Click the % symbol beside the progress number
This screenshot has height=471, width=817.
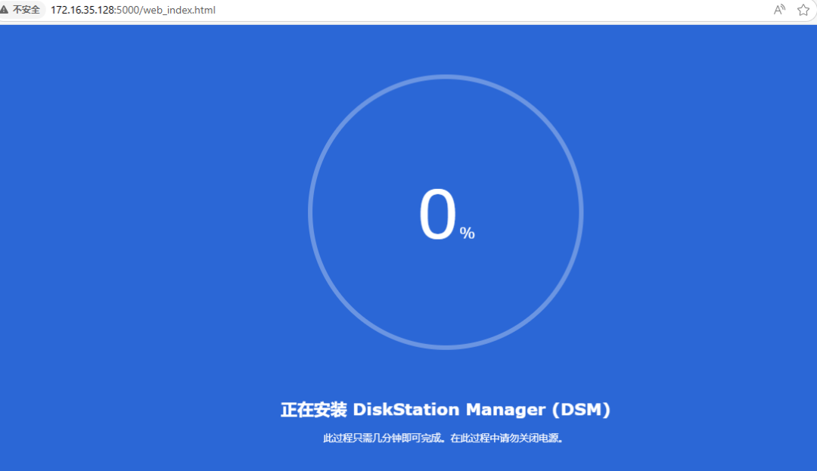[x=468, y=234]
